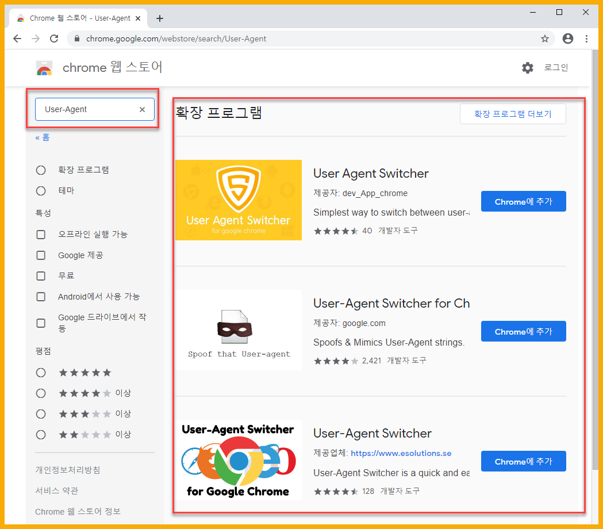Check the Google 제공 checkbox
Screen dimensions: 603x529
click(x=41, y=255)
